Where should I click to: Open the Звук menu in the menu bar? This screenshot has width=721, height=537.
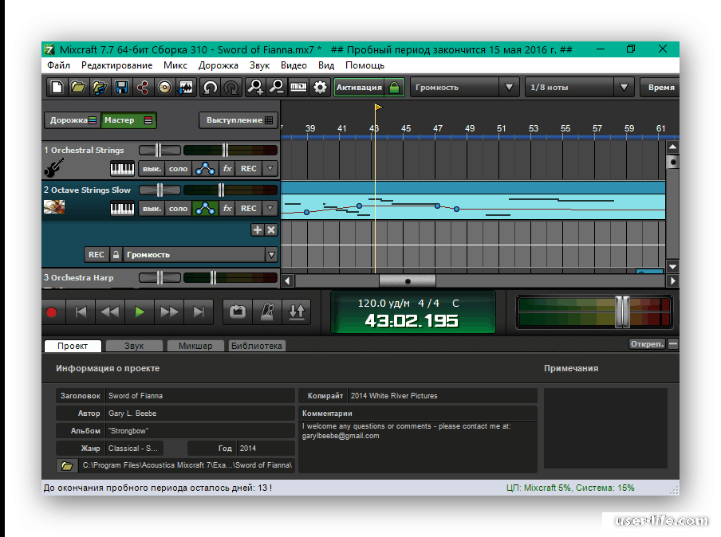point(259,65)
